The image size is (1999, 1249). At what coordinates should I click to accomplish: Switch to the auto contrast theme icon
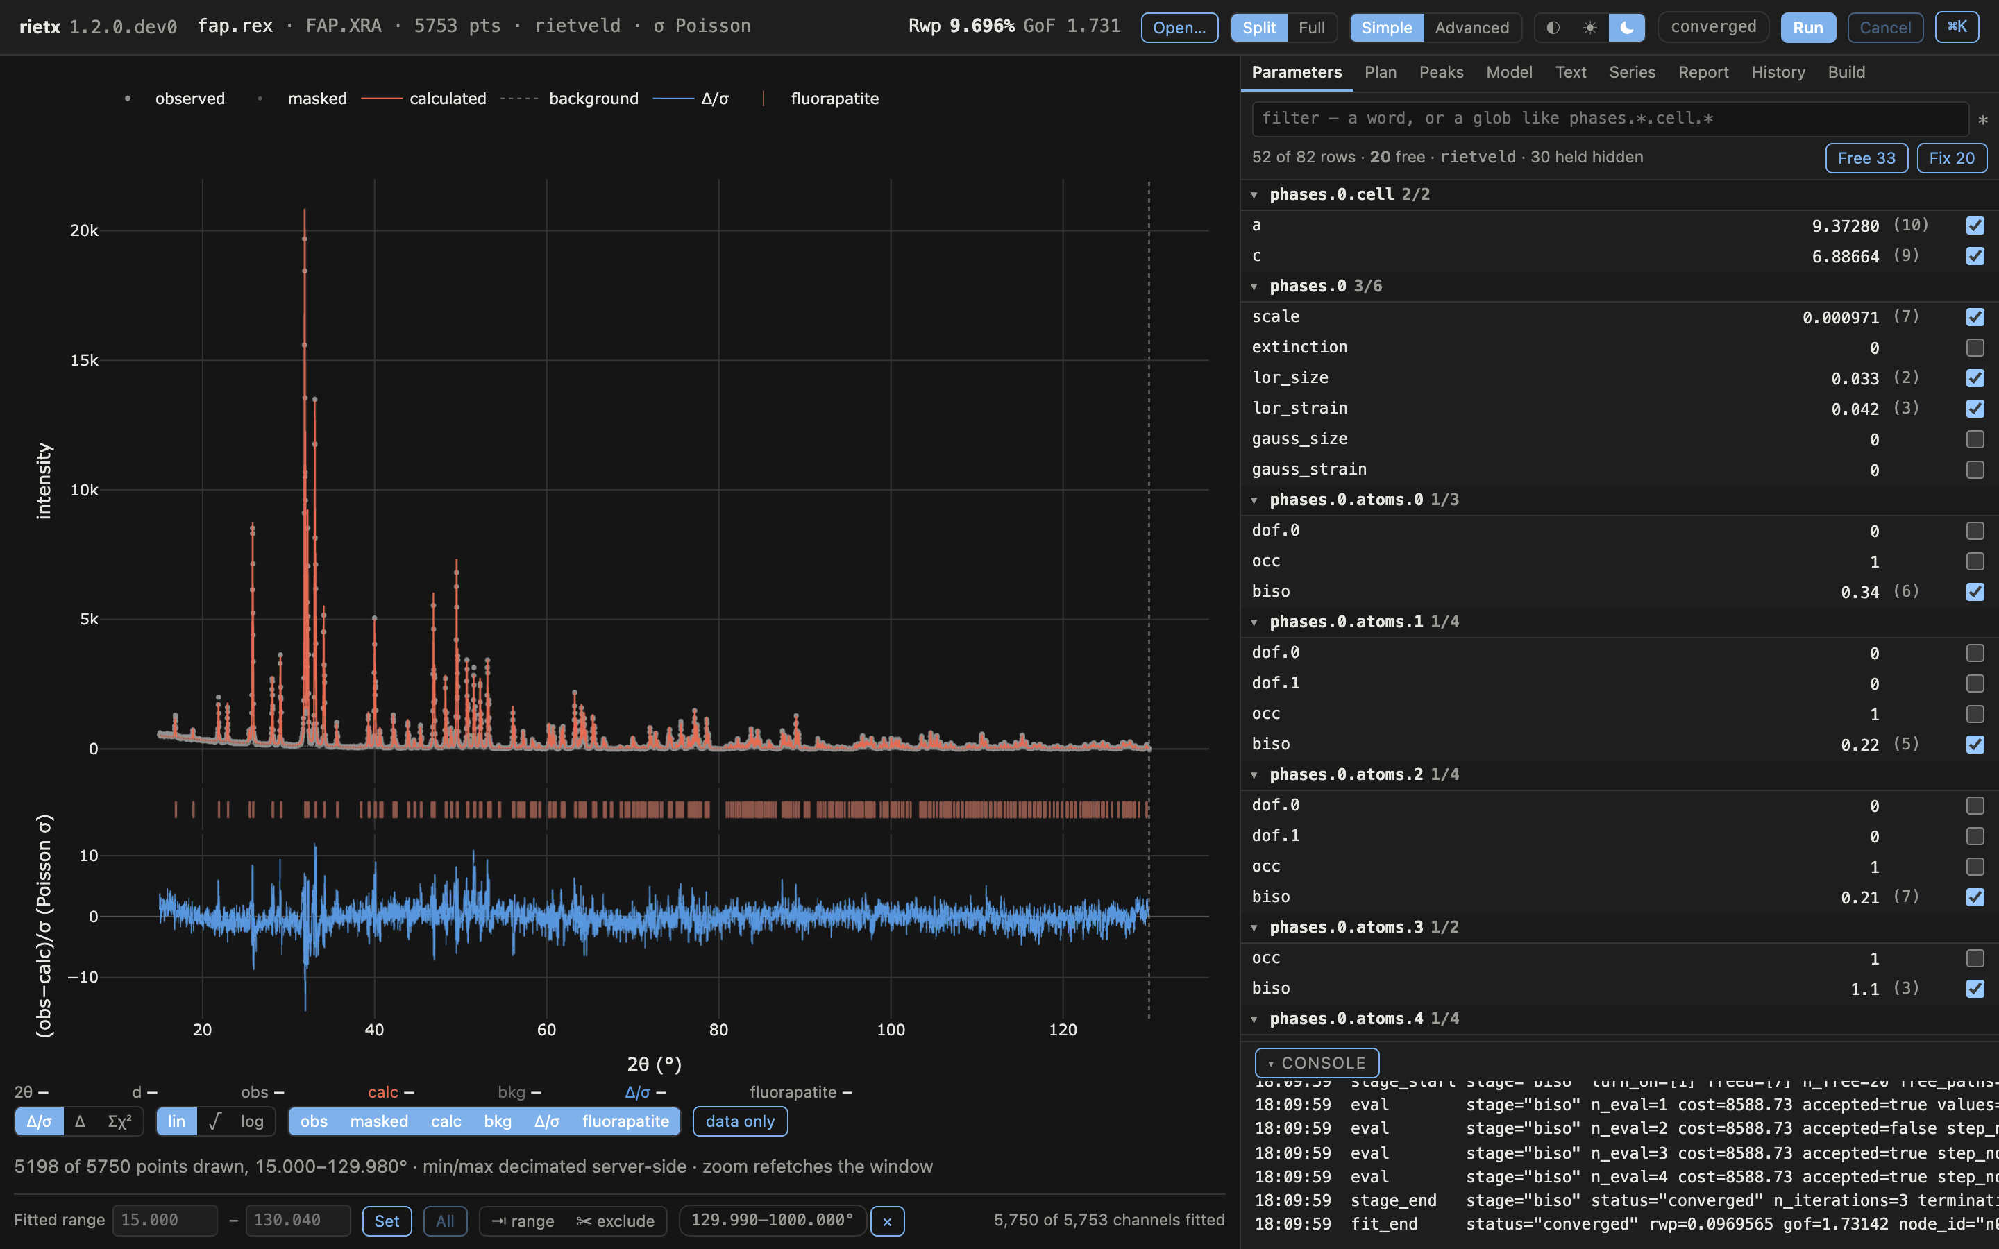1553,27
